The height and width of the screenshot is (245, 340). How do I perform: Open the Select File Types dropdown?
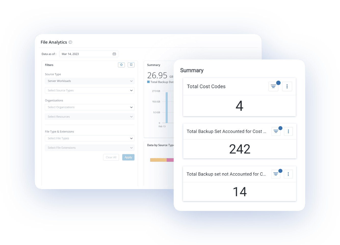pos(89,138)
